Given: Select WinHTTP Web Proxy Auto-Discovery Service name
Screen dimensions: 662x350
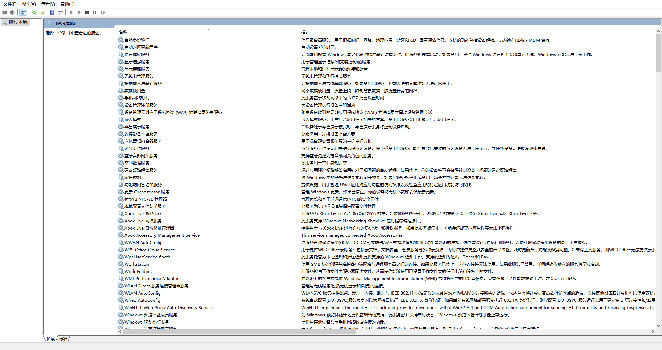Looking at the screenshot, I should [169, 308].
